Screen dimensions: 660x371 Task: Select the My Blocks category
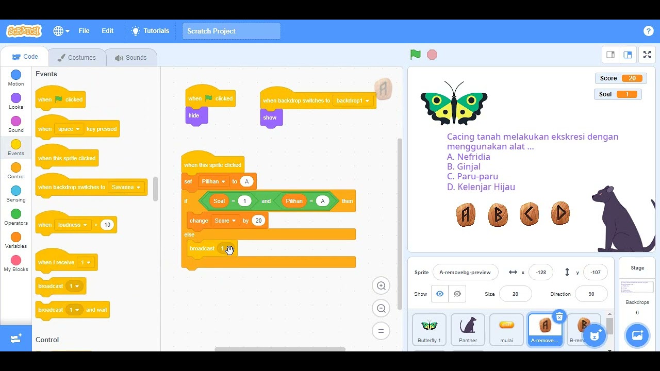16,264
